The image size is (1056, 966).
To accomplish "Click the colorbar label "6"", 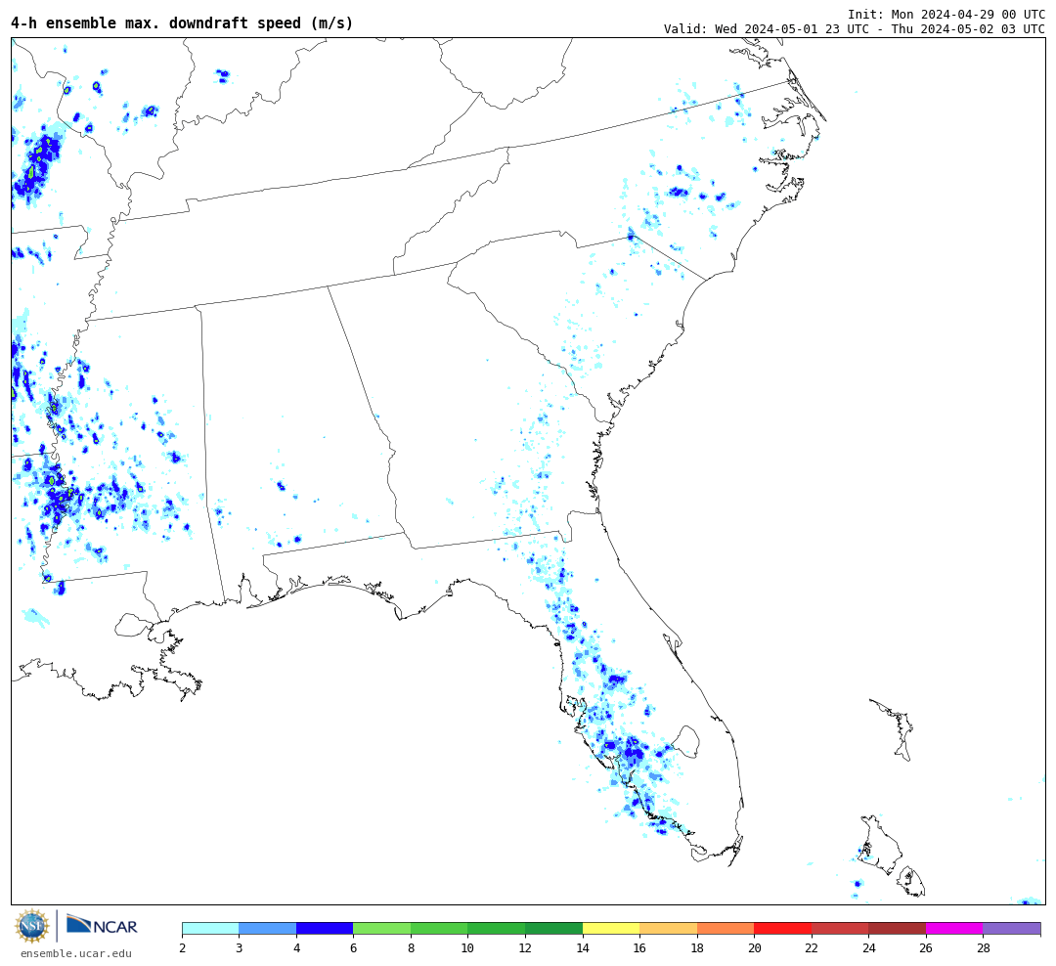I will point(354,948).
